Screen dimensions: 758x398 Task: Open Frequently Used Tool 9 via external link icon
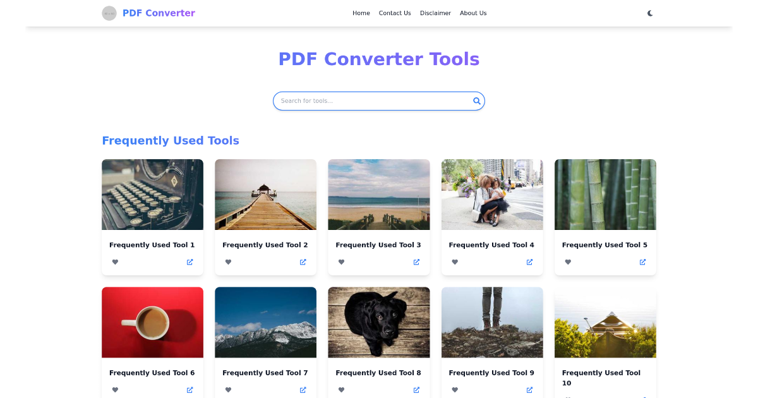click(529, 390)
